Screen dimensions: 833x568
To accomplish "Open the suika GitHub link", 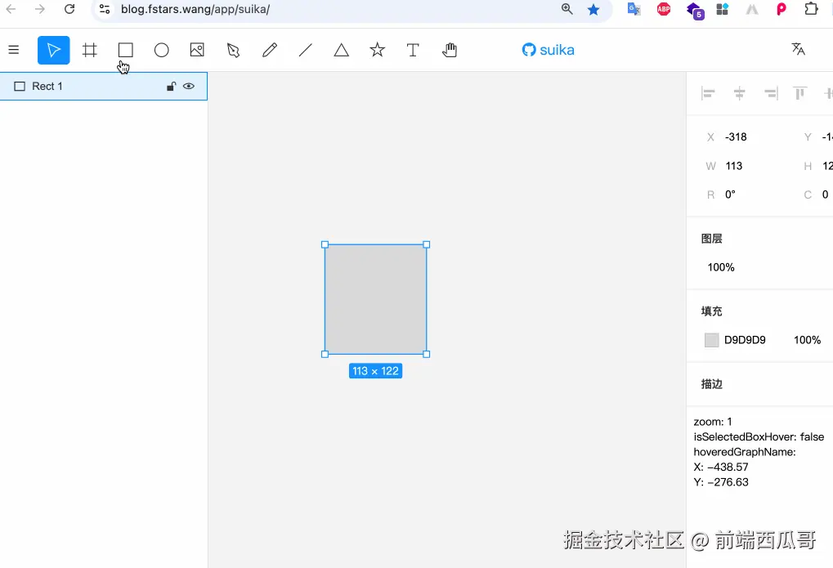I will click(x=548, y=50).
